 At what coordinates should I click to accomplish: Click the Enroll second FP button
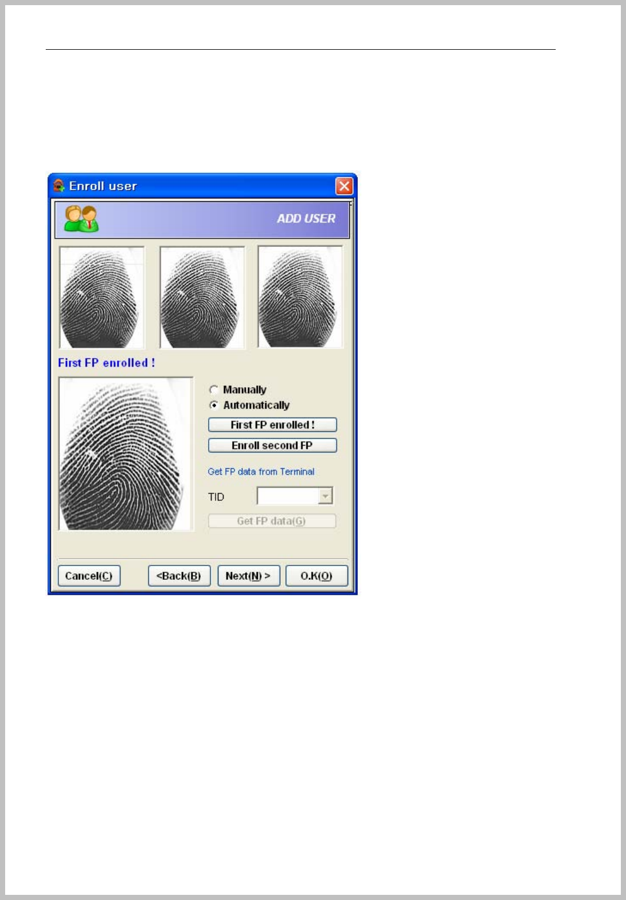coord(272,445)
